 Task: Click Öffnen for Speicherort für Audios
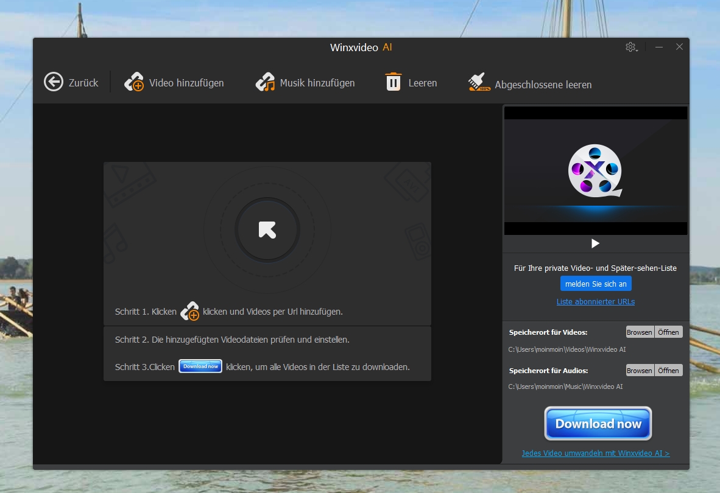point(669,370)
